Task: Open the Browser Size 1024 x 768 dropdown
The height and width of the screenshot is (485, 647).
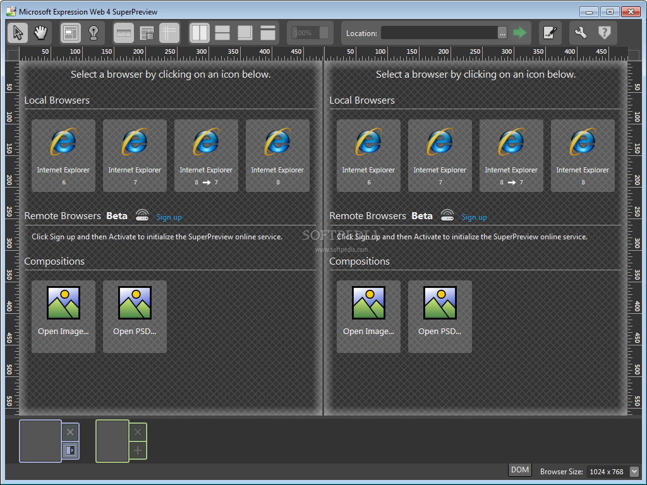Action: [x=634, y=471]
